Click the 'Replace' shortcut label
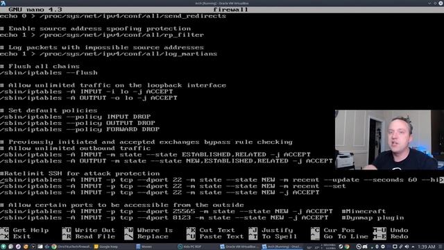This screenshot has width=444, height=250. tap(153, 236)
